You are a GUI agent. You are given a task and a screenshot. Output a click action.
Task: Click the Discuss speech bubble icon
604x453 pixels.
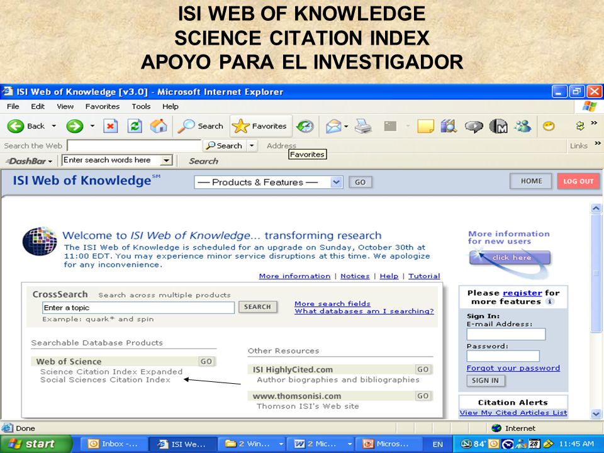point(474,126)
